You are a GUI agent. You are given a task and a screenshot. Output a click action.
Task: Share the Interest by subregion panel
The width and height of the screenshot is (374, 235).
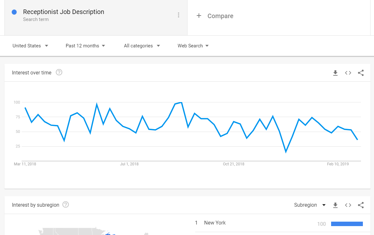point(361,205)
